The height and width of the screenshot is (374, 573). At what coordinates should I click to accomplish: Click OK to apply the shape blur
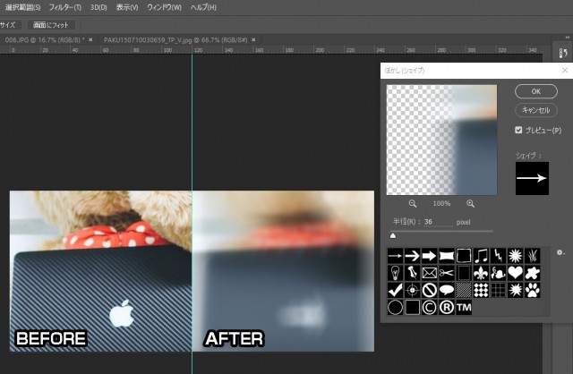536,91
